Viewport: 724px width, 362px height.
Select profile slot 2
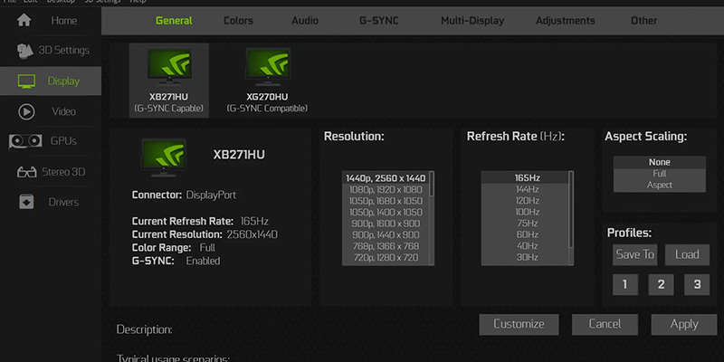[661, 284]
